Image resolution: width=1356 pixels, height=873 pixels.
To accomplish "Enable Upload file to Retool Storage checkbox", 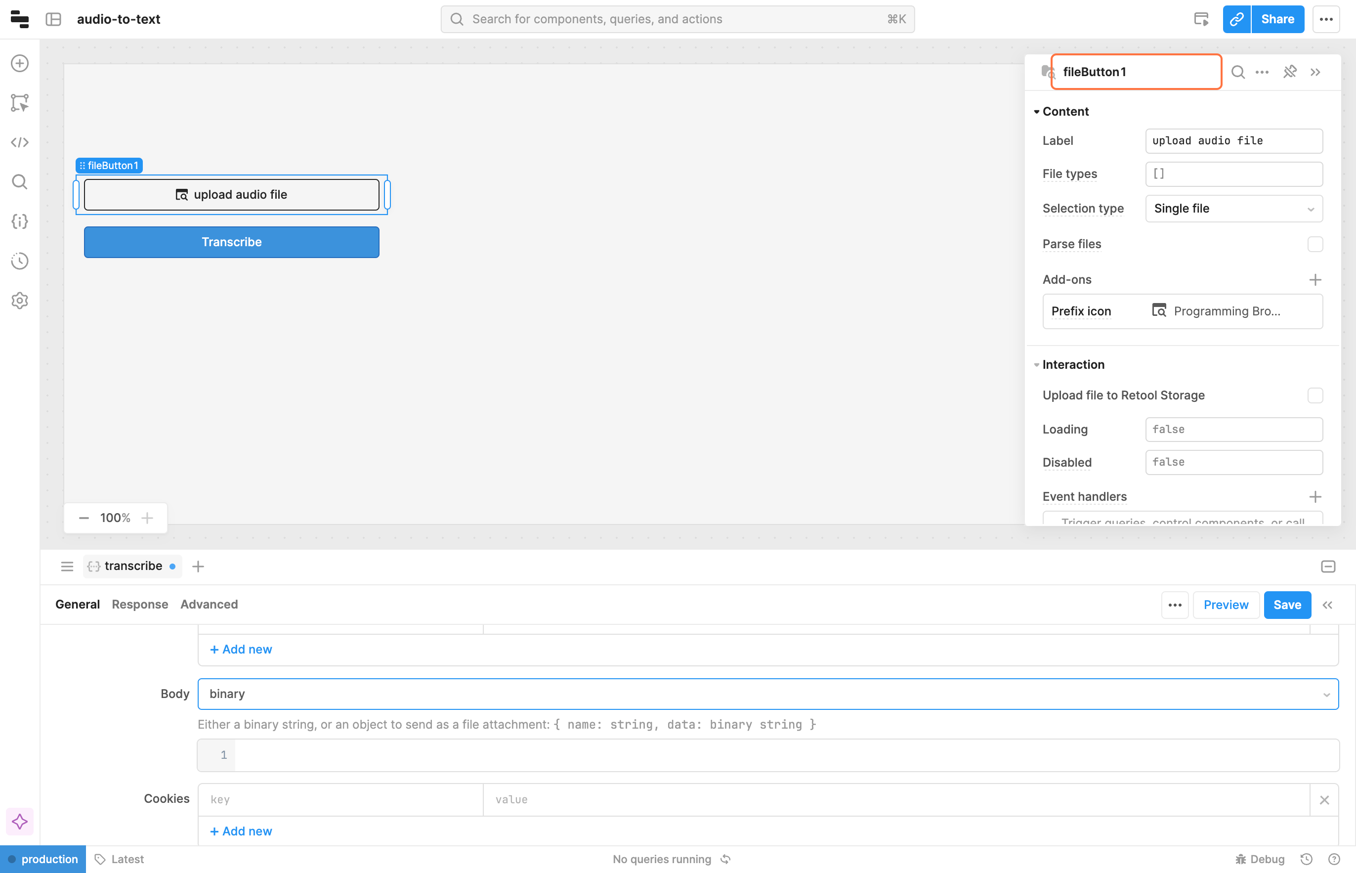I will click(x=1314, y=395).
